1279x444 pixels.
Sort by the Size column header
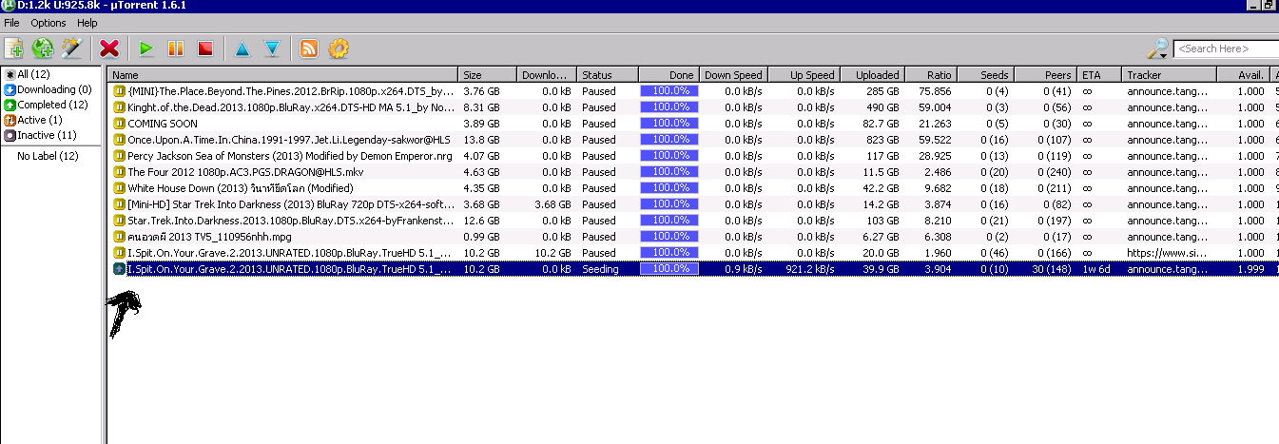tap(487, 74)
